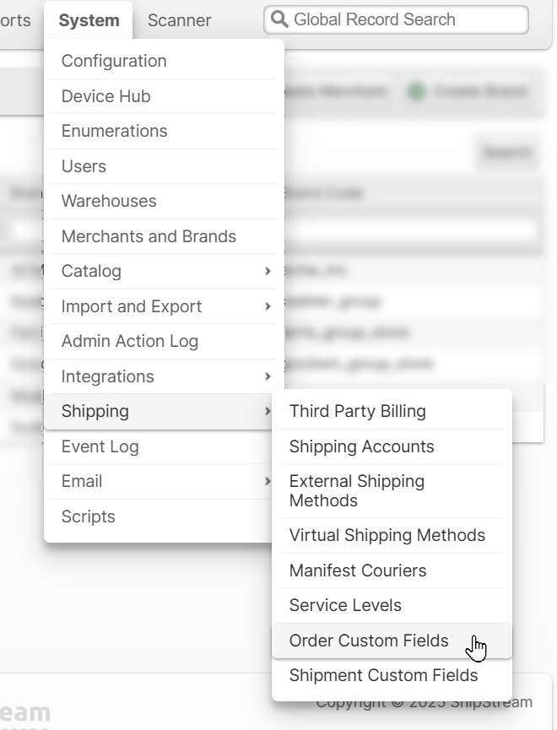
Task: Open Merchants and Brands
Action: coord(149,236)
